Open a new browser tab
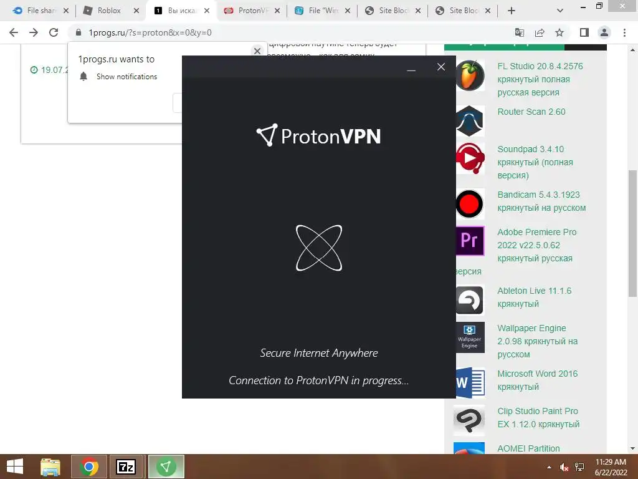638x479 pixels. pyautogui.click(x=512, y=11)
